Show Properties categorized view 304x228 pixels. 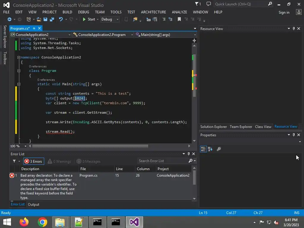203,149
